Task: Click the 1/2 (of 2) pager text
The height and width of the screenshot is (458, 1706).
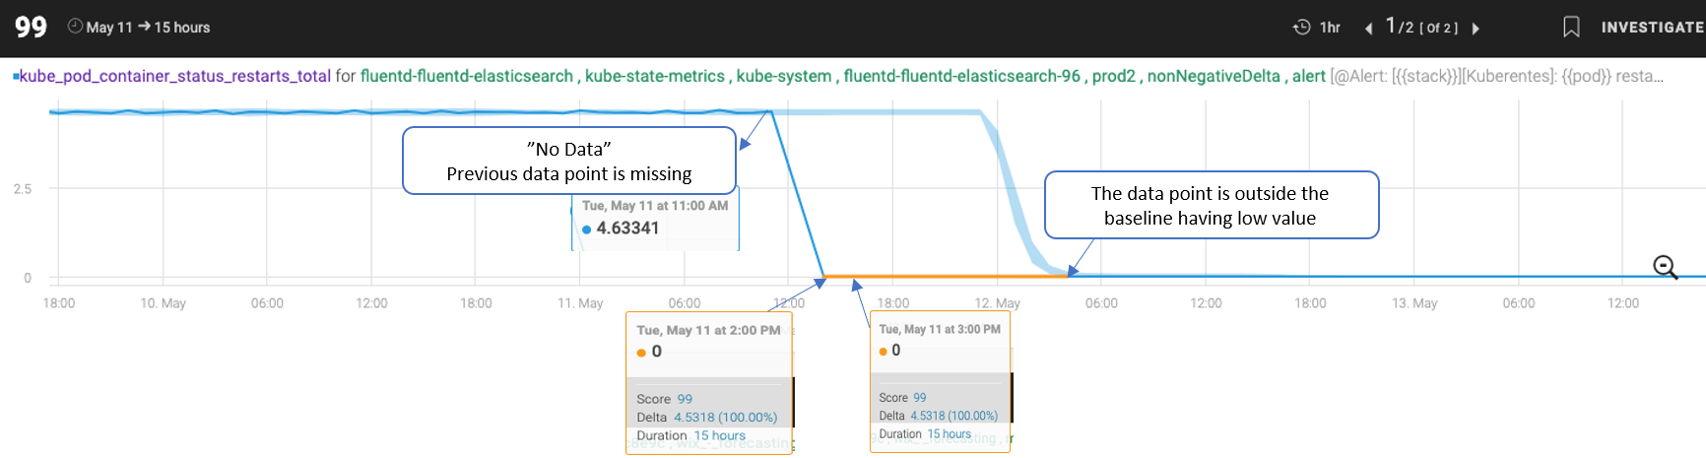Action: [x=1421, y=27]
